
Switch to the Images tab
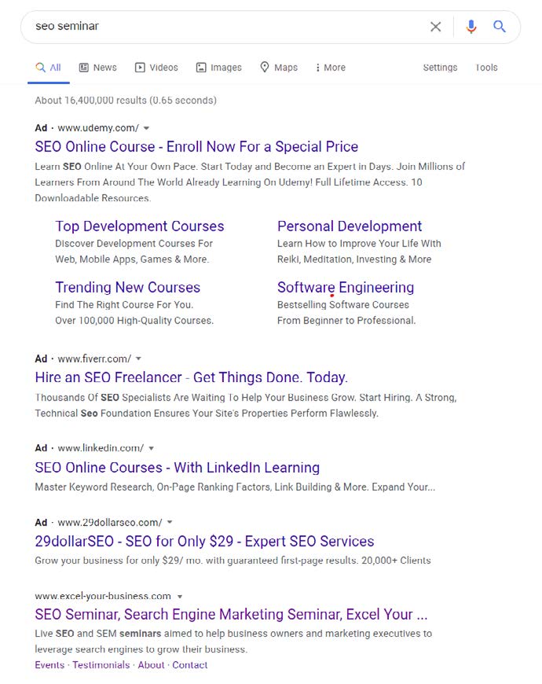pos(218,68)
